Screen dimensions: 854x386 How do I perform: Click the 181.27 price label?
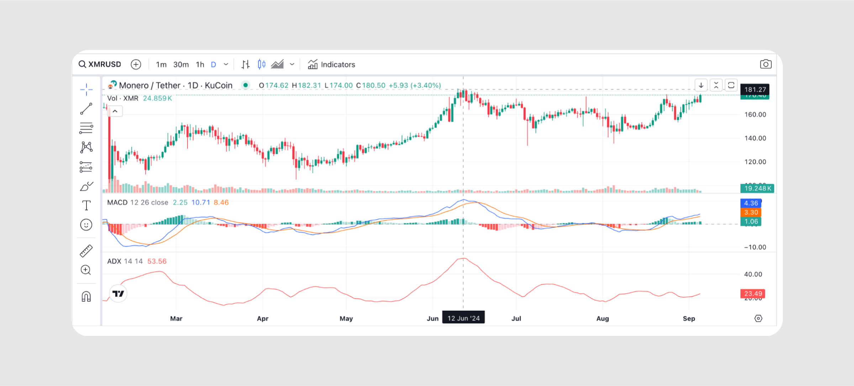[755, 89]
